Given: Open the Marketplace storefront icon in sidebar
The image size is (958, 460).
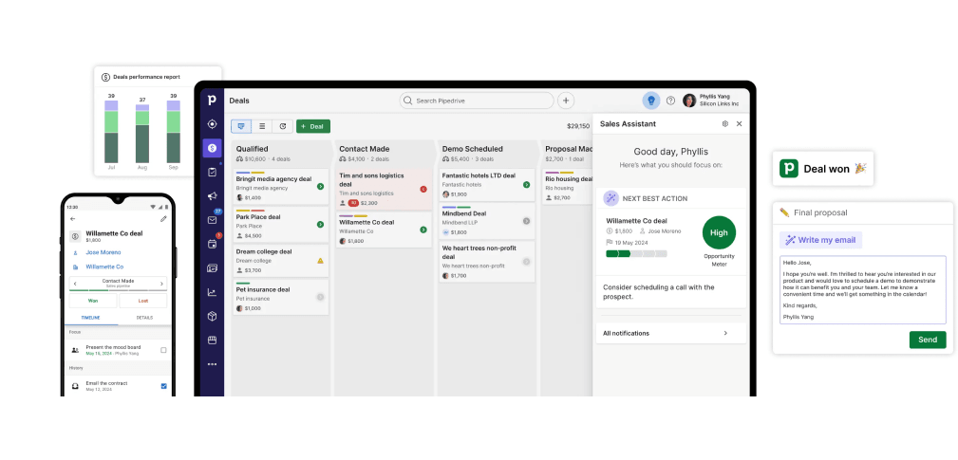Looking at the screenshot, I should click(x=212, y=340).
